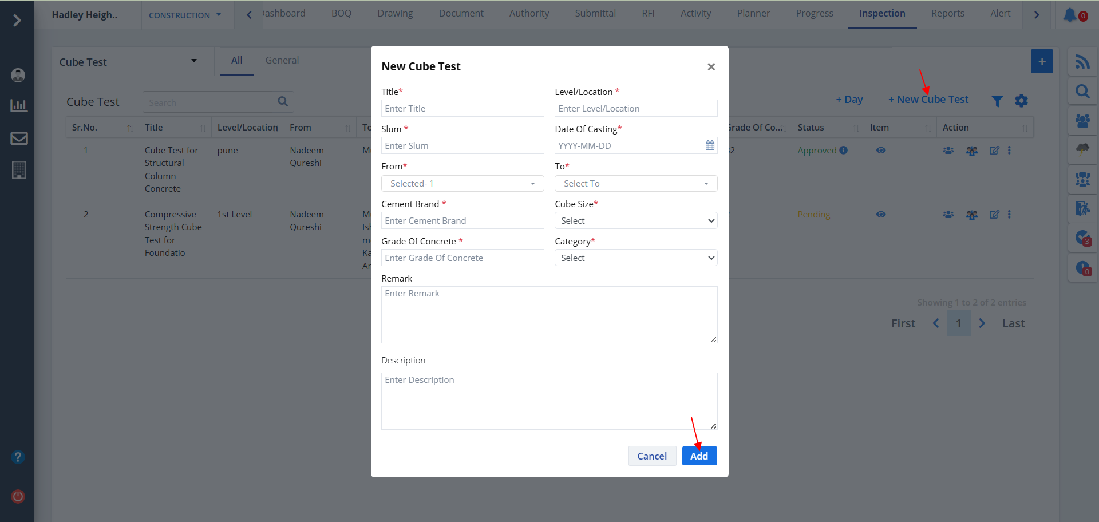
Task: Switch to the Reports tab
Action: 947,14
